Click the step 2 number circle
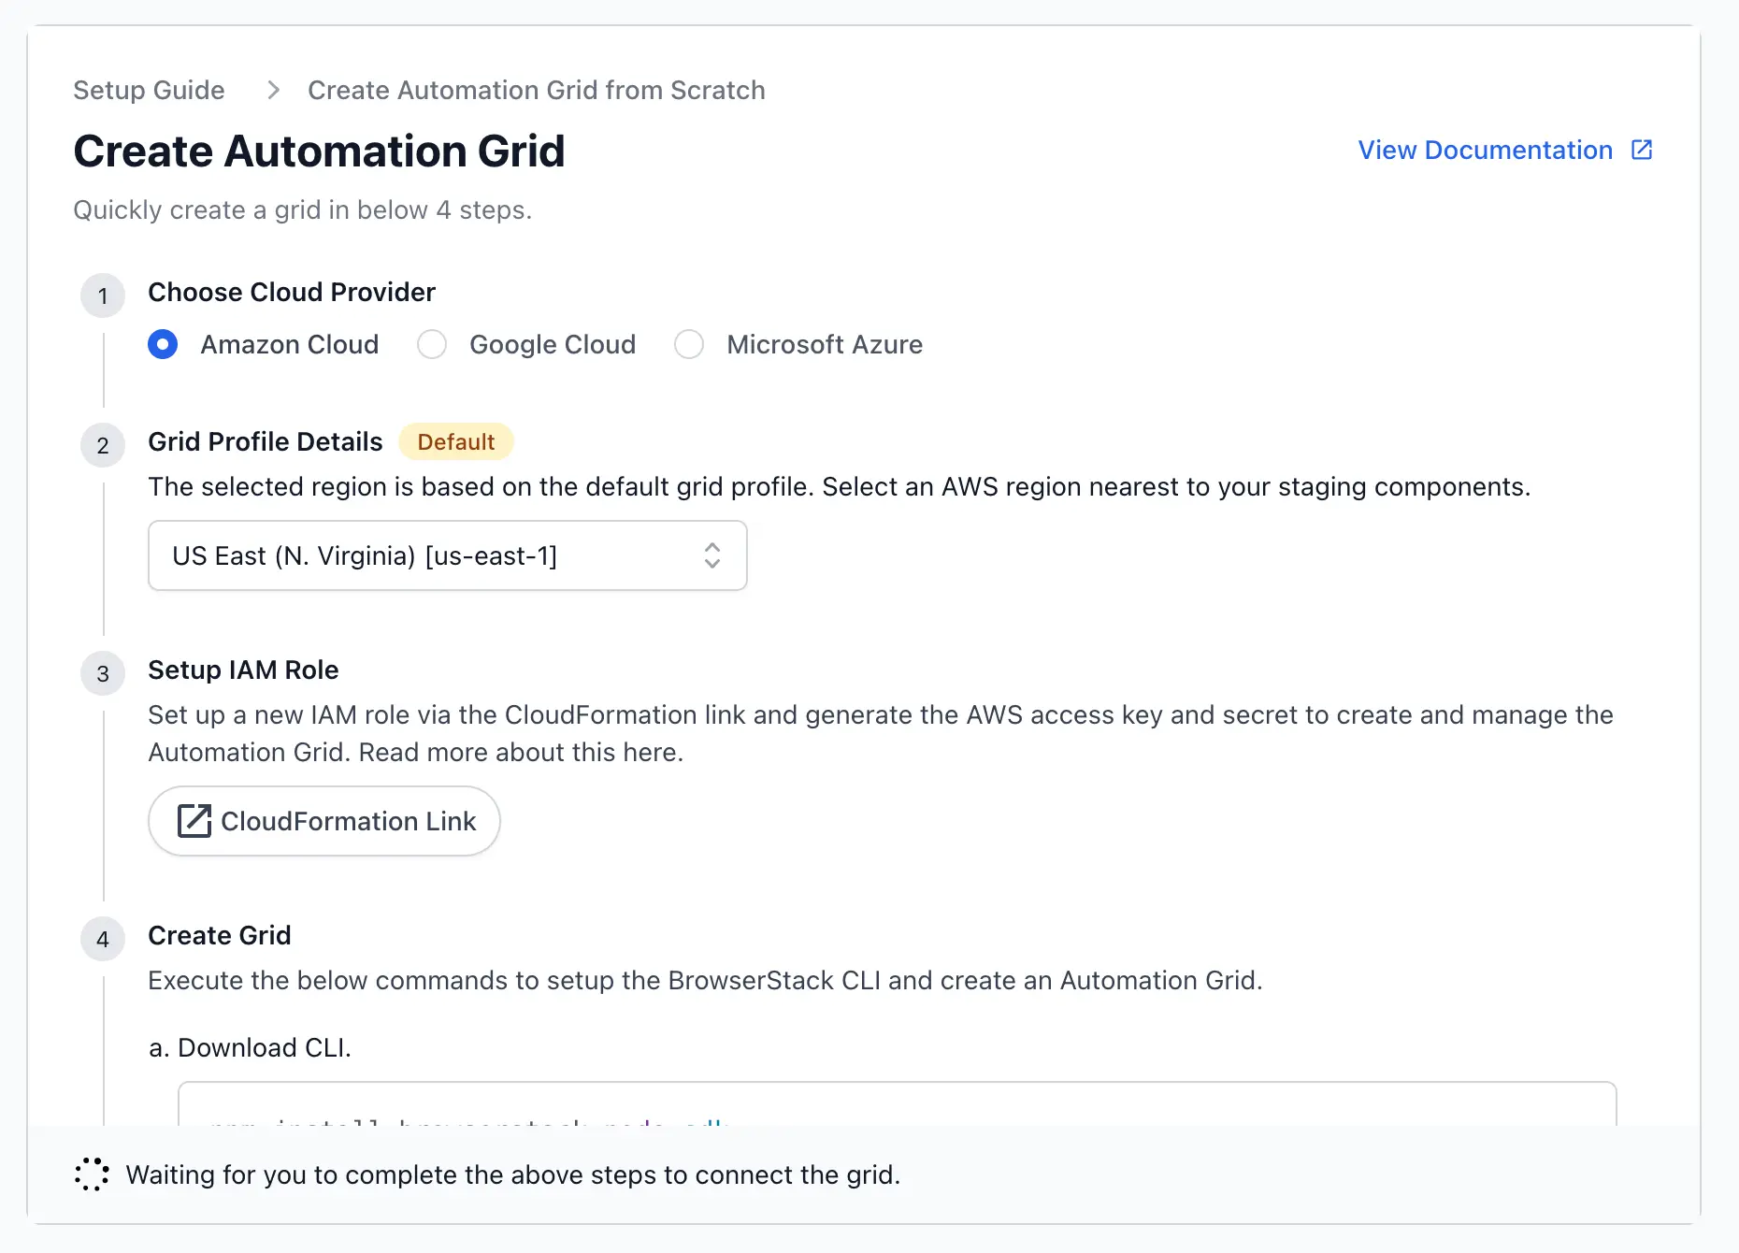 click(x=103, y=446)
